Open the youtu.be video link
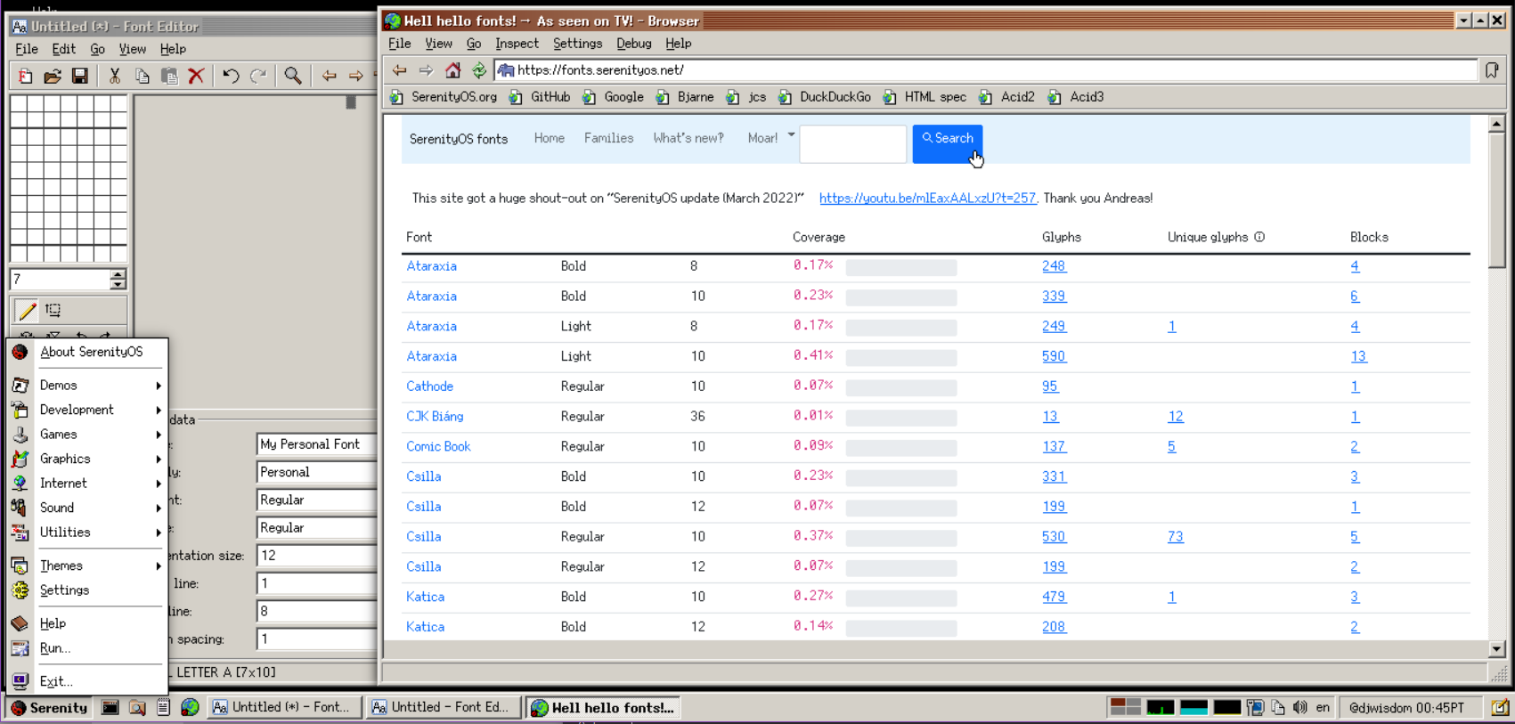This screenshot has width=1515, height=724. 927,199
